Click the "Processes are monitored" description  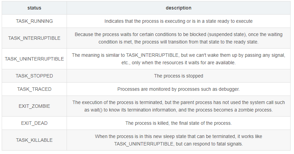click(178, 89)
